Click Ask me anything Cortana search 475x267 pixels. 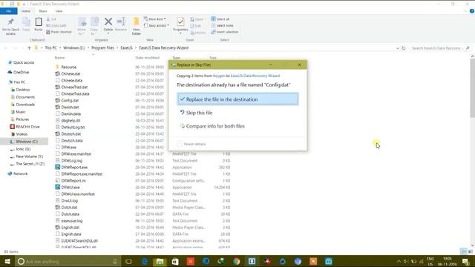point(68,261)
